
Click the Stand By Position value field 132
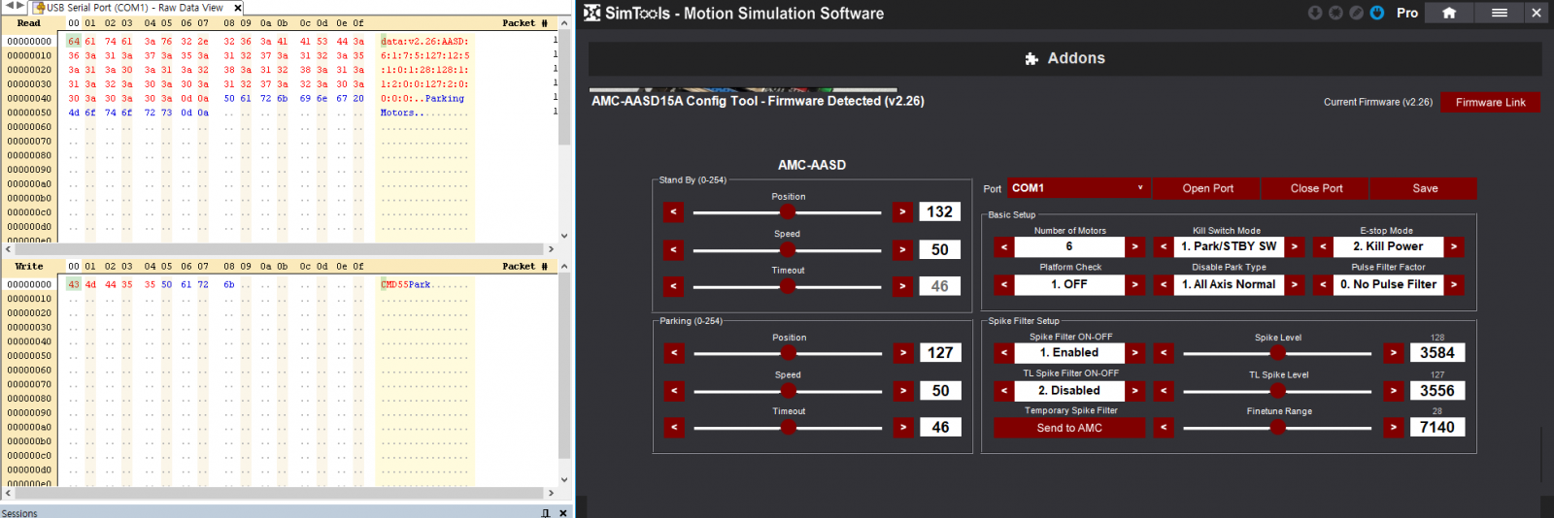[939, 211]
